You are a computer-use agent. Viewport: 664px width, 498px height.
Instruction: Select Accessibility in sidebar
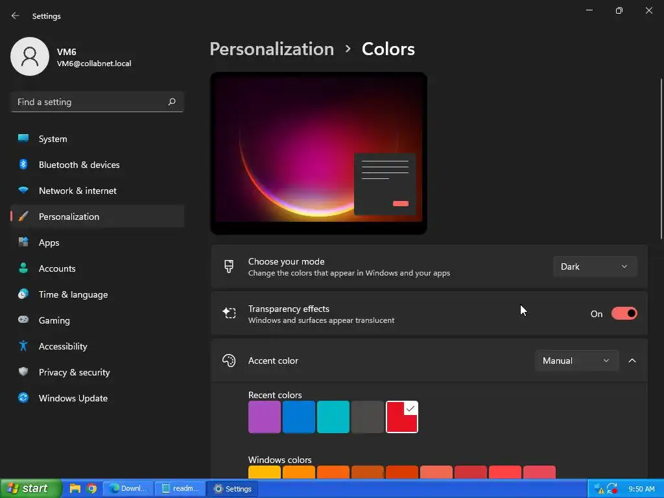coord(97,346)
